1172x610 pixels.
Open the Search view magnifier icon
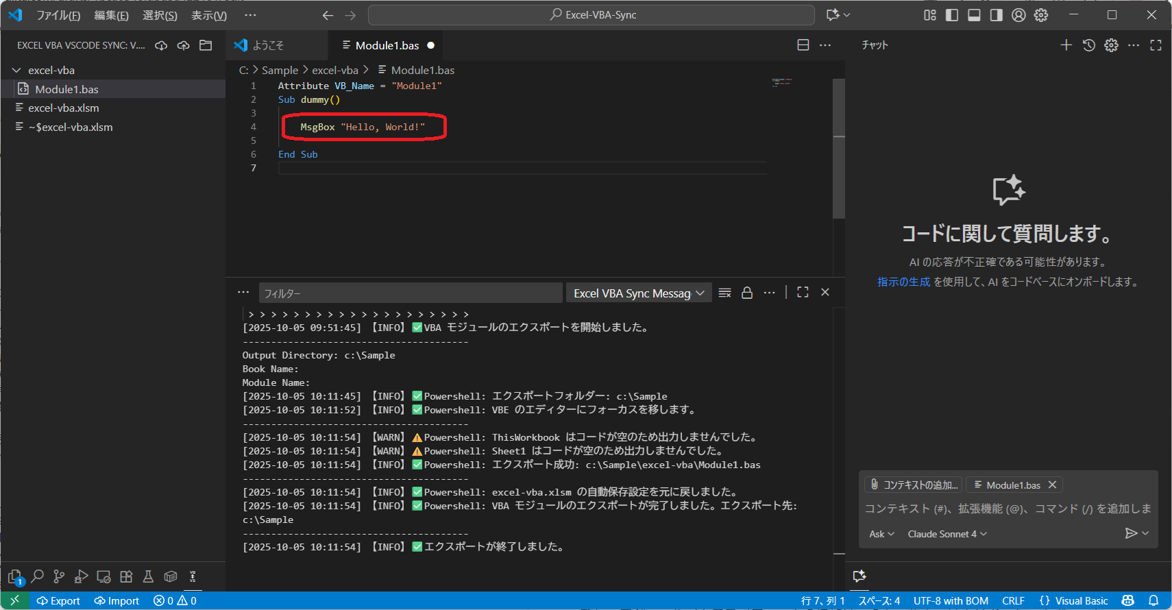pyautogui.click(x=38, y=576)
